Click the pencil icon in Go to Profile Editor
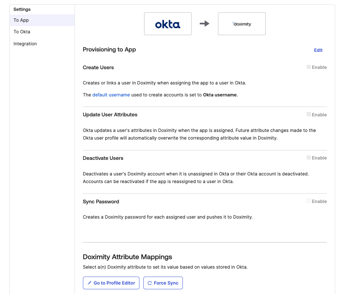Screen dimensions: 357x294 [89, 283]
